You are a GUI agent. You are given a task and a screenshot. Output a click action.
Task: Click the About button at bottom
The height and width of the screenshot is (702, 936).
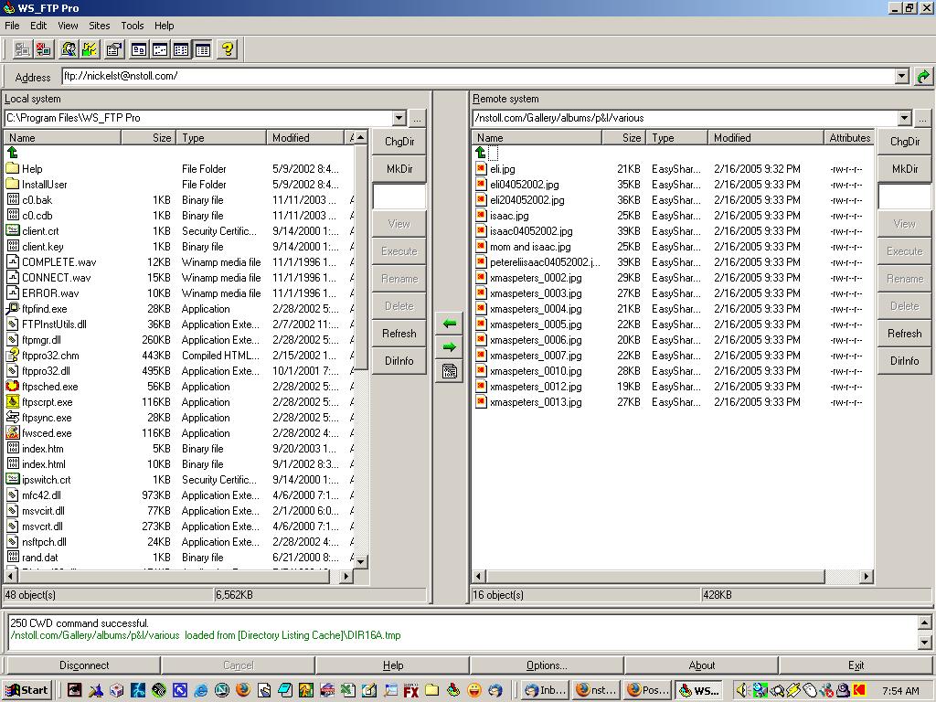(x=701, y=665)
